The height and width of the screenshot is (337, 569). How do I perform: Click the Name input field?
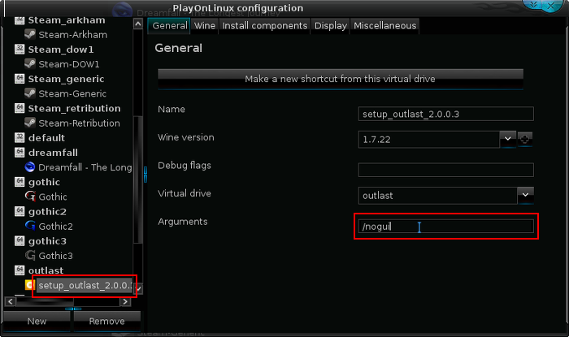click(445, 114)
